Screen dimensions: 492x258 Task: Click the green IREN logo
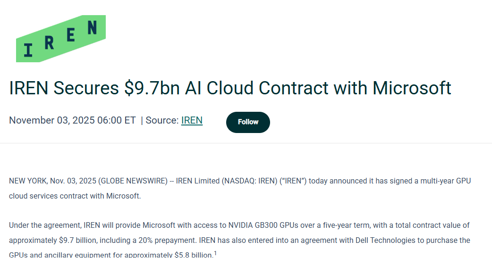coord(60,39)
